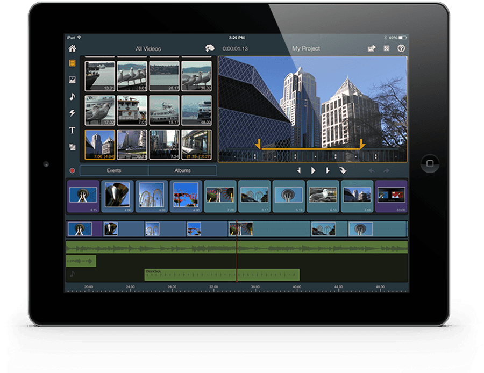Select the Titles T icon
The height and width of the screenshot is (373, 484).
point(72,130)
